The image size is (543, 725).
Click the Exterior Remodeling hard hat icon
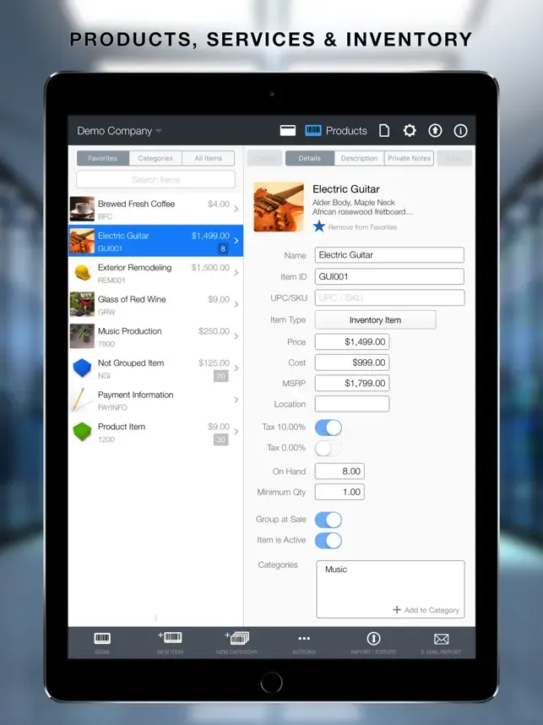pyautogui.click(x=82, y=273)
